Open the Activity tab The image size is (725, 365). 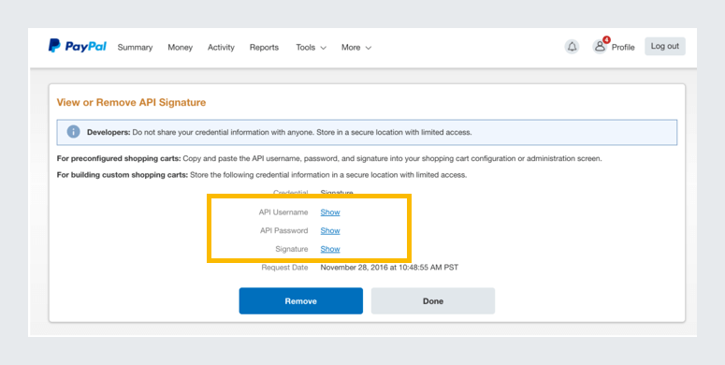[x=221, y=47]
